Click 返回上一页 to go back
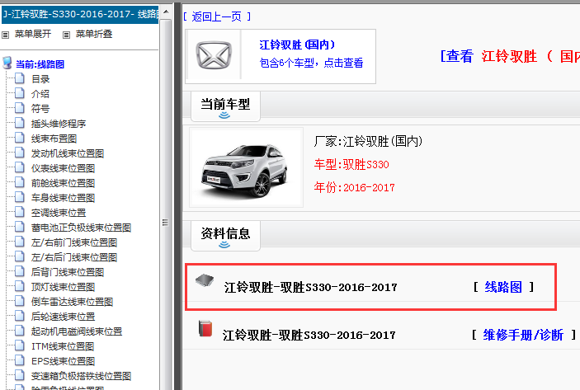 [x=217, y=16]
